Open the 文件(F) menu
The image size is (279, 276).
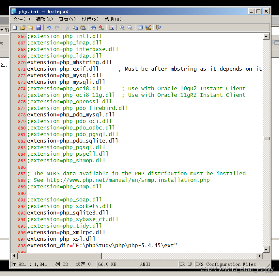point(22,19)
